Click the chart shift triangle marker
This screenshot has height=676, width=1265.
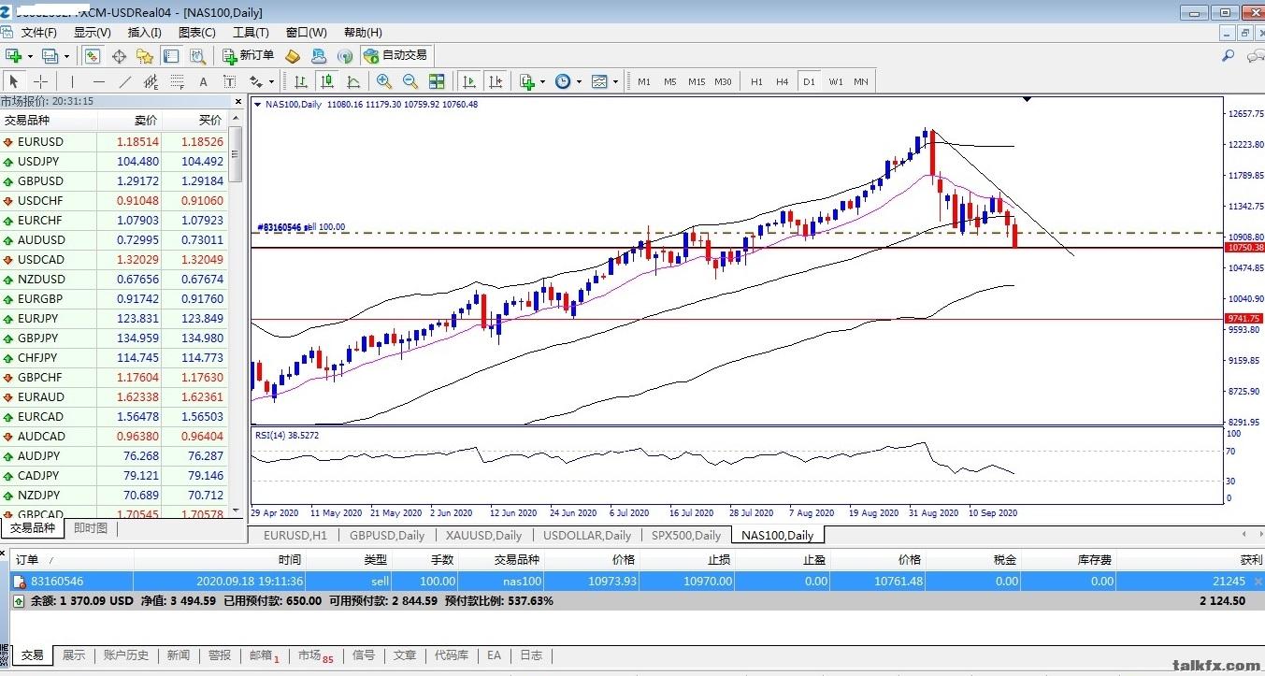click(x=1028, y=98)
